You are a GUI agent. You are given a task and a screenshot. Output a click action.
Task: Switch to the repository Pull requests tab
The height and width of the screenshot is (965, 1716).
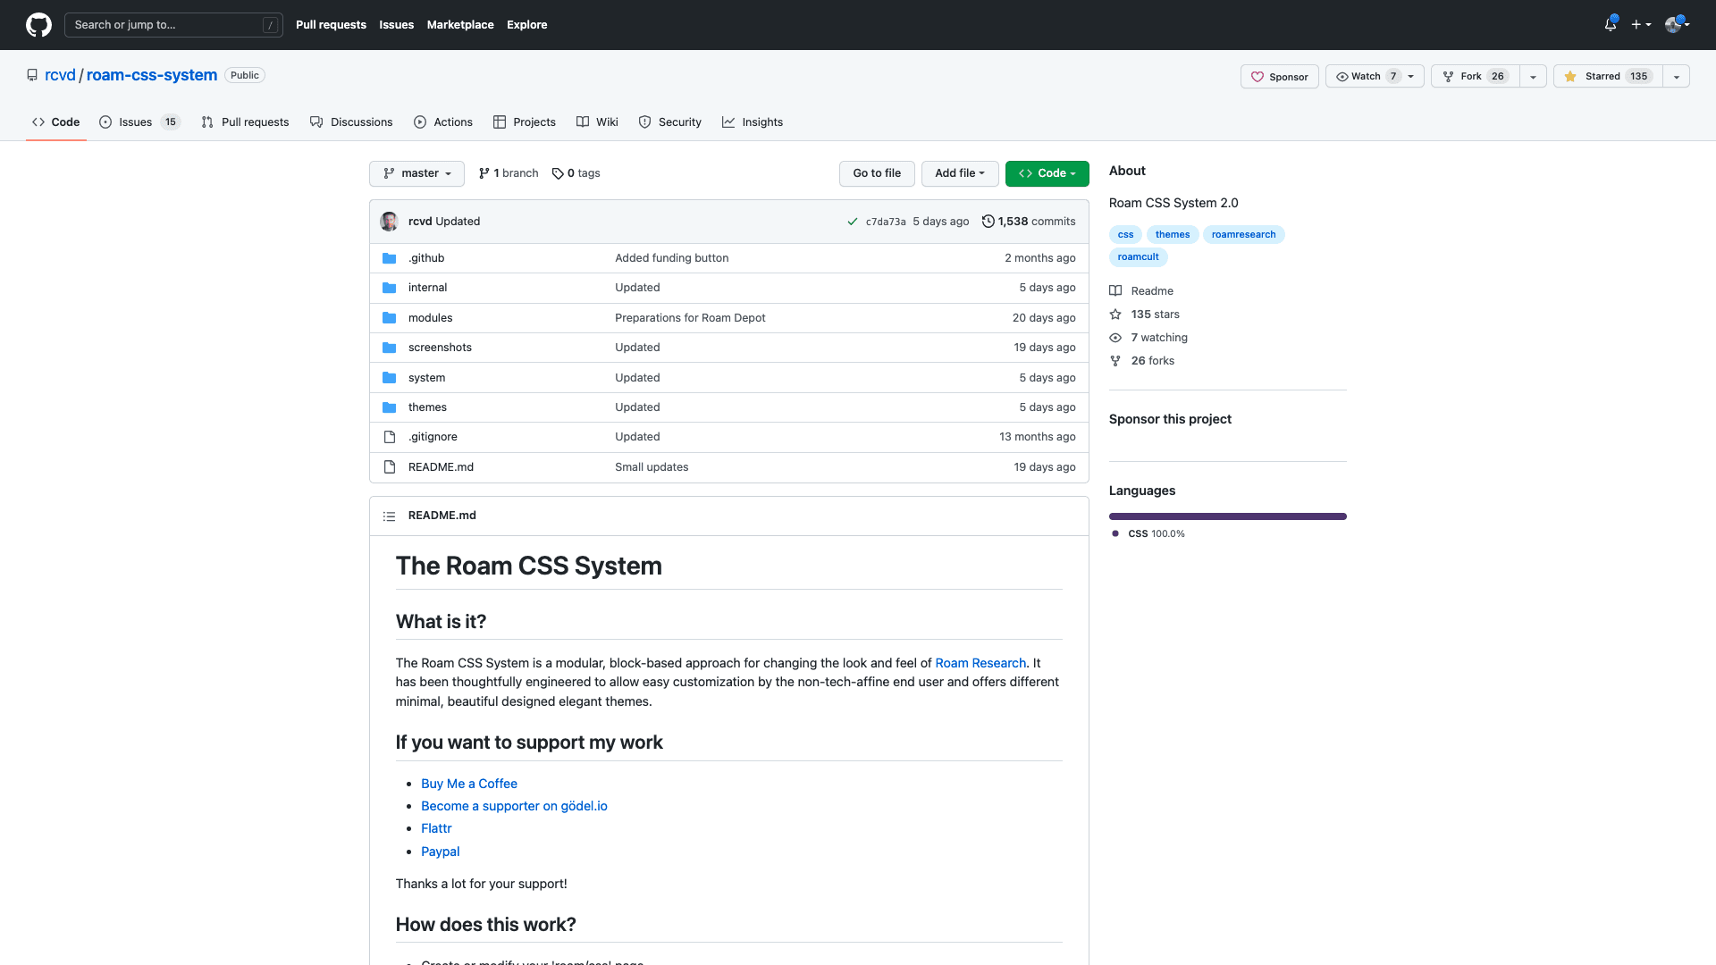245,122
